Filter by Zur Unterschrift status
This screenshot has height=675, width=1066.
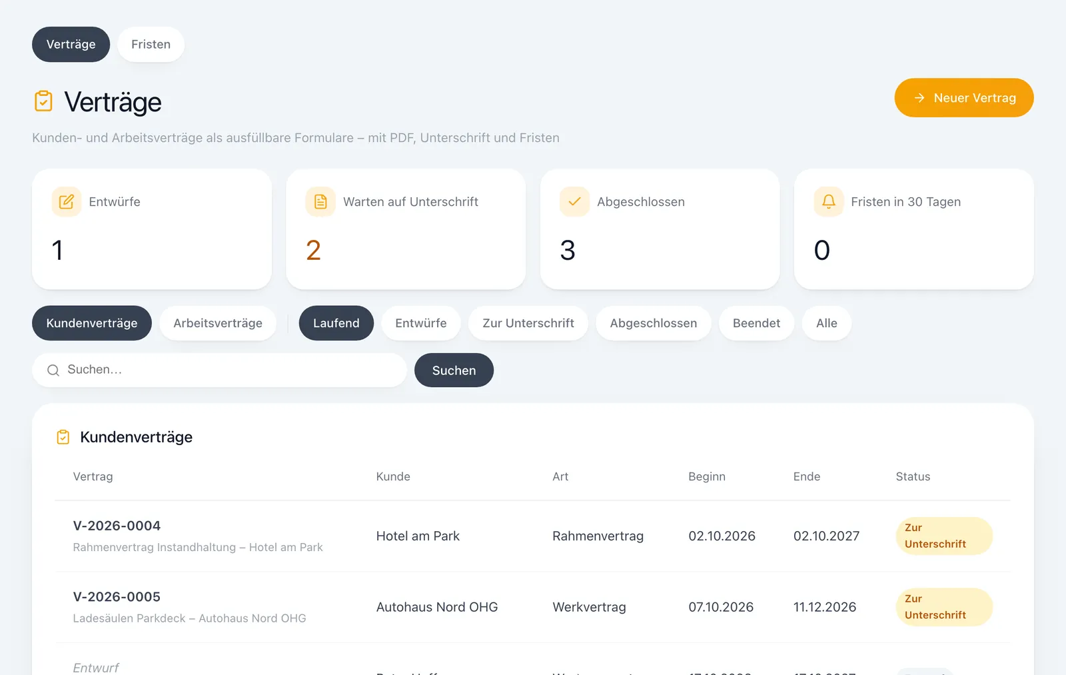(528, 323)
